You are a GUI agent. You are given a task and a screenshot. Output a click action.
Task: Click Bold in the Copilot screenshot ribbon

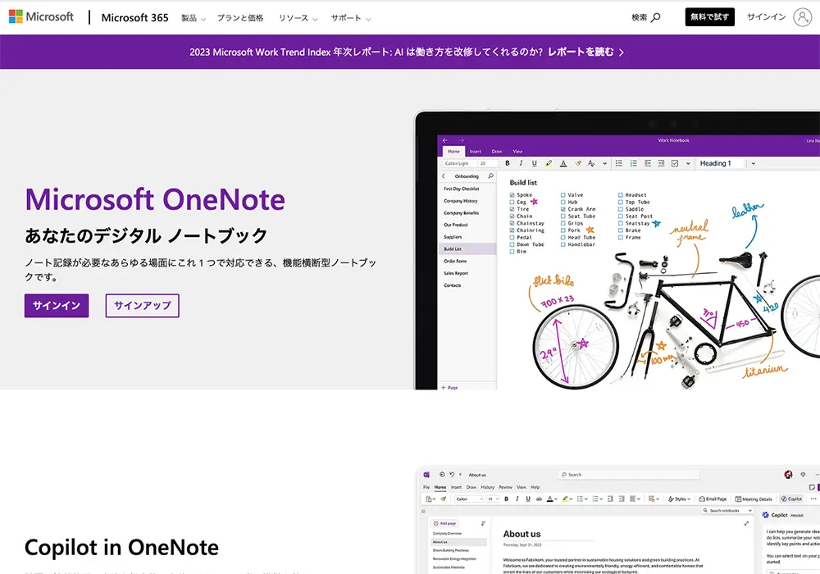(x=506, y=499)
